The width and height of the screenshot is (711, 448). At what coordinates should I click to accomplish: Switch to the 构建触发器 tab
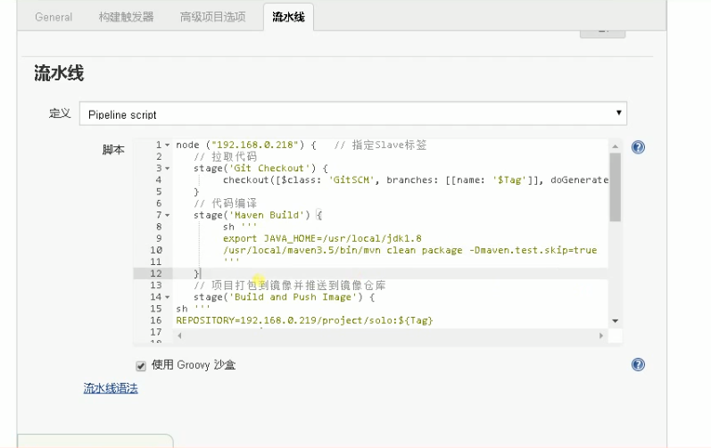pos(126,17)
